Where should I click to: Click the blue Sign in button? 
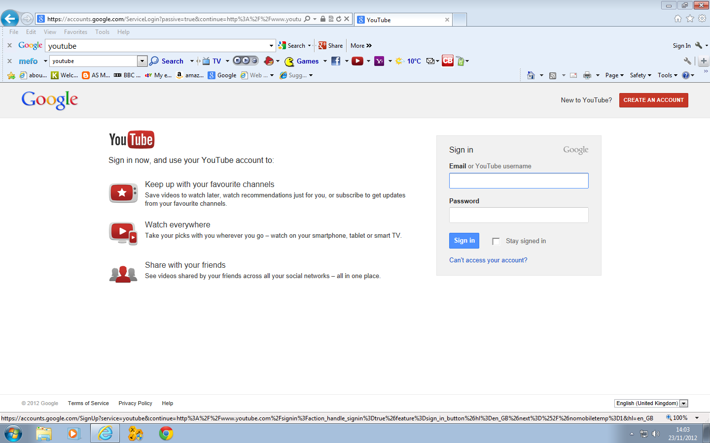click(x=464, y=240)
